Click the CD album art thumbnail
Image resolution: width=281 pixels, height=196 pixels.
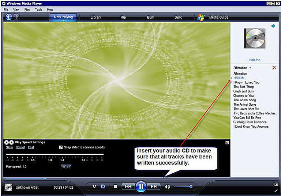pyautogui.click(x=255, y=38)
